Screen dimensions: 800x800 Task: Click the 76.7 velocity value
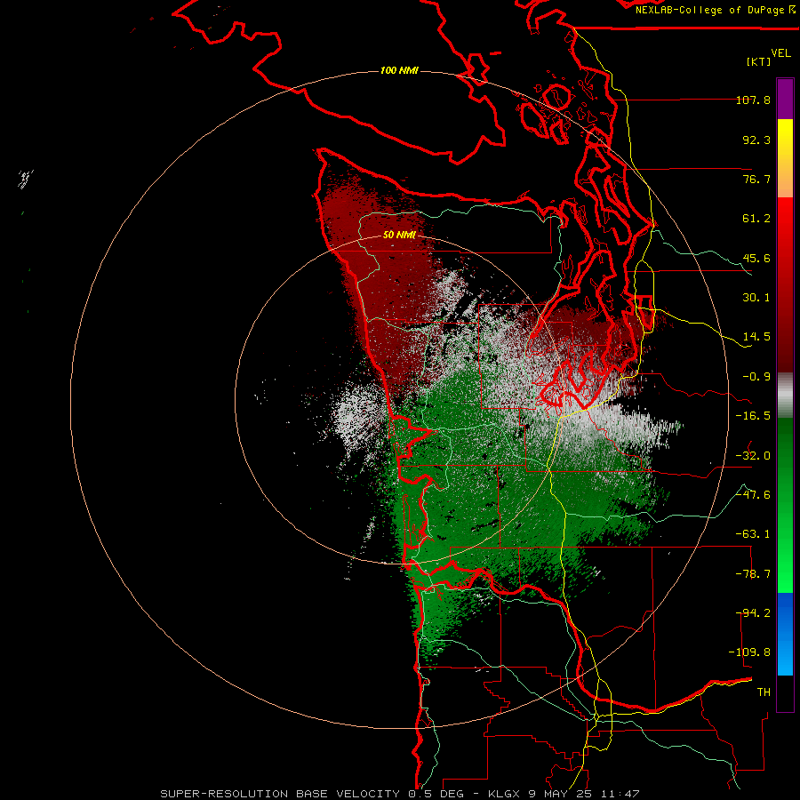(756, 179)
